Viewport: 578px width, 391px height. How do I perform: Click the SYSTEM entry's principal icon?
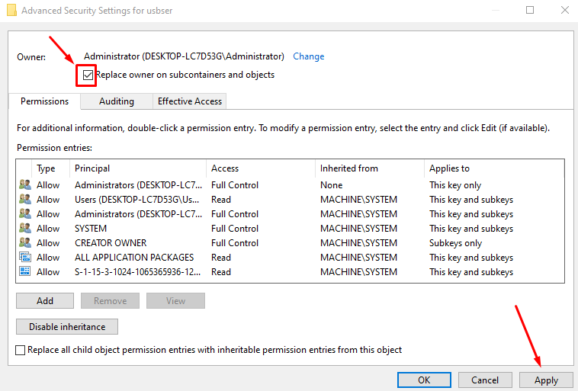pos(24,229)
